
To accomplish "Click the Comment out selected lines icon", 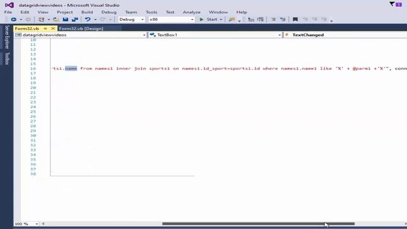I will tap(251, 20).
